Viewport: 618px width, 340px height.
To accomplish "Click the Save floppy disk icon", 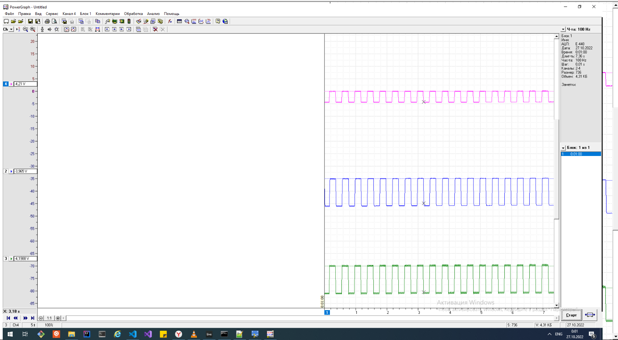I will (30, 22).
